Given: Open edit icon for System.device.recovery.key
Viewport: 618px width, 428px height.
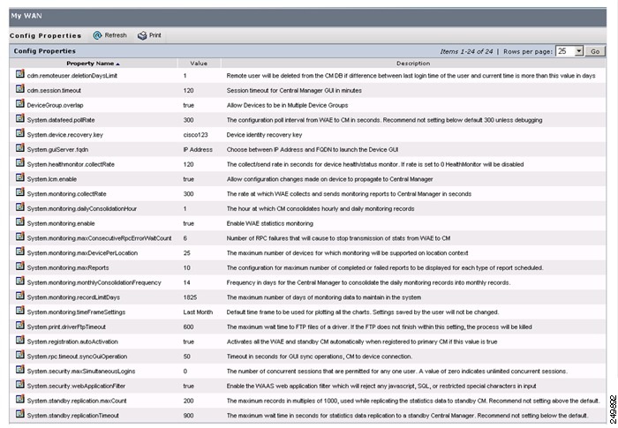Looking at the screenshot, I should click(20, 133).
